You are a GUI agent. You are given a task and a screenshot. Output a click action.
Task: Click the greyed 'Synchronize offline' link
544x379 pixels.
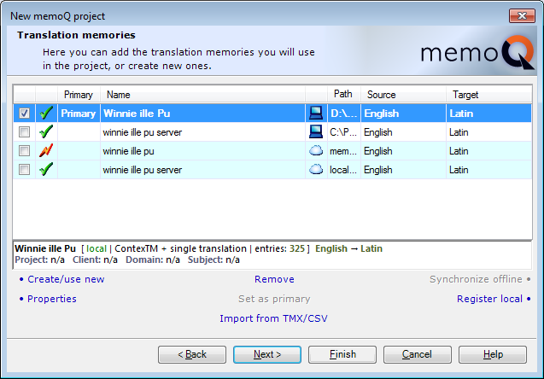tap(476, 279)
